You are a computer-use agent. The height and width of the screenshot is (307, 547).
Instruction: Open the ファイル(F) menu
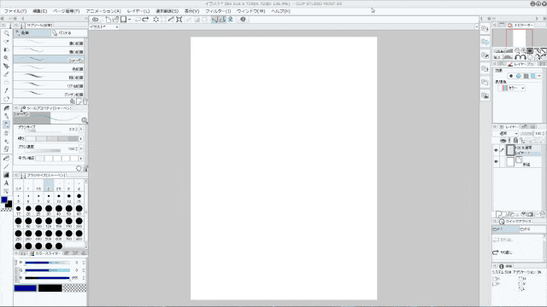tap(15, 11)
